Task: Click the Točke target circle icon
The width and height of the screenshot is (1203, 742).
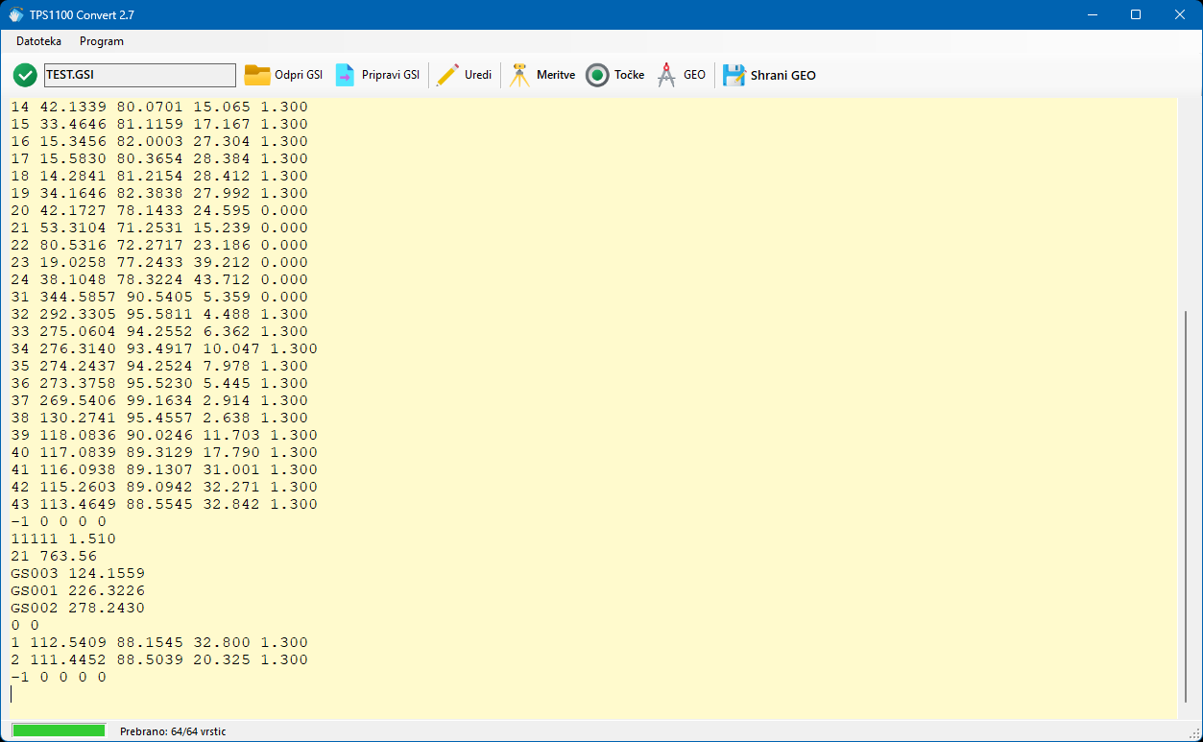Action: (597, 75)
